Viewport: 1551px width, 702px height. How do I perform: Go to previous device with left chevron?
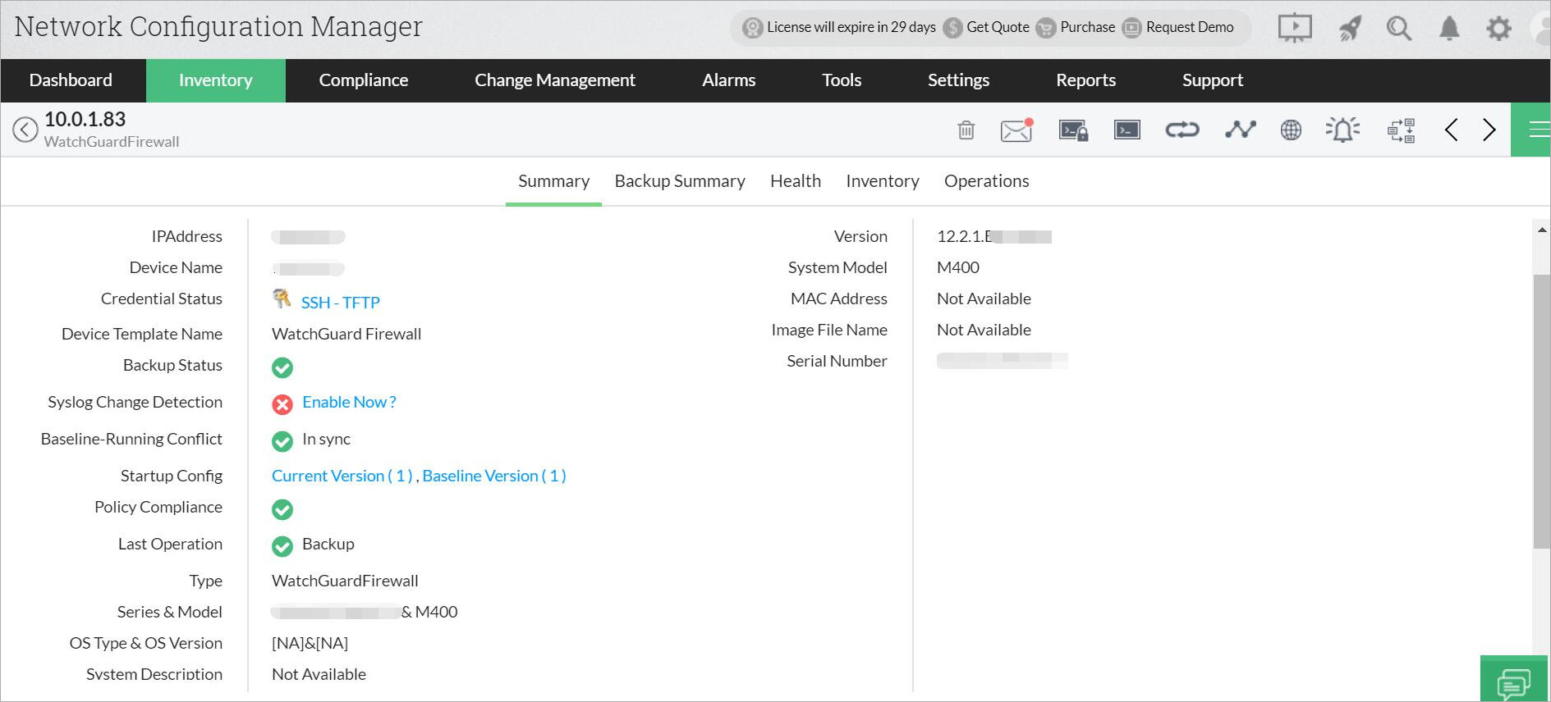point(1451,130)
